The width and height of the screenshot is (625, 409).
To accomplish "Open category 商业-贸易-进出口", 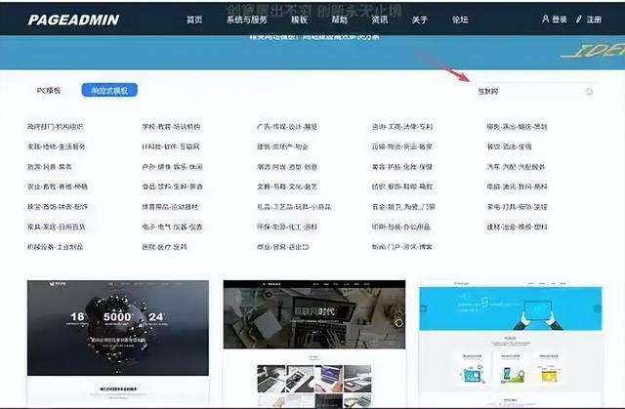I will 282,247.
